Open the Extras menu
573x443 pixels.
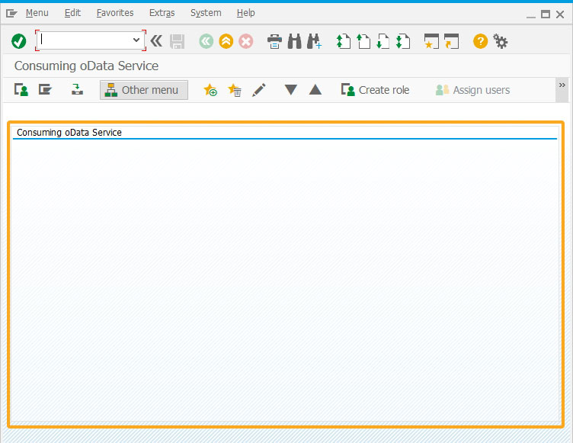pyautogui.click(x=162, y=13)
